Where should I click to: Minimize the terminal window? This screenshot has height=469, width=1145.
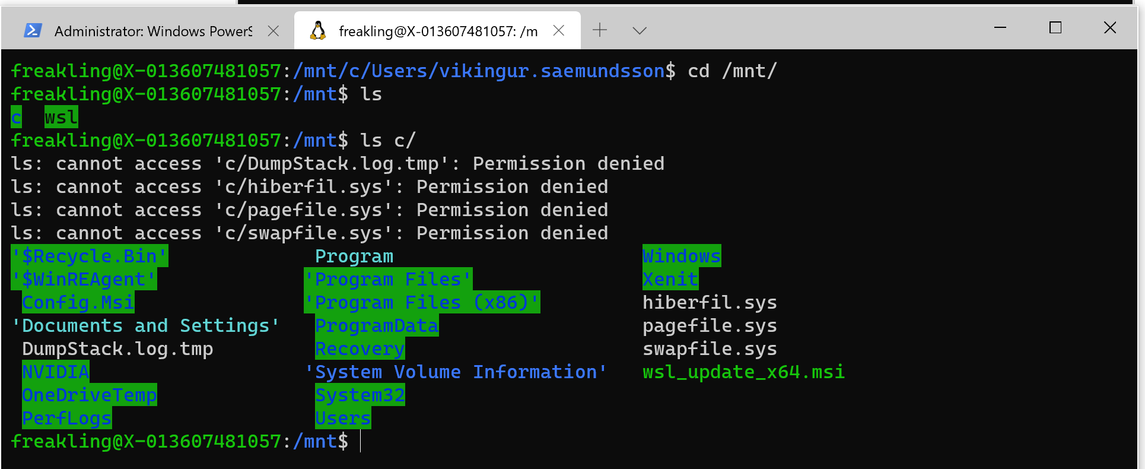pyautogui.click(x=1000, y=28)
